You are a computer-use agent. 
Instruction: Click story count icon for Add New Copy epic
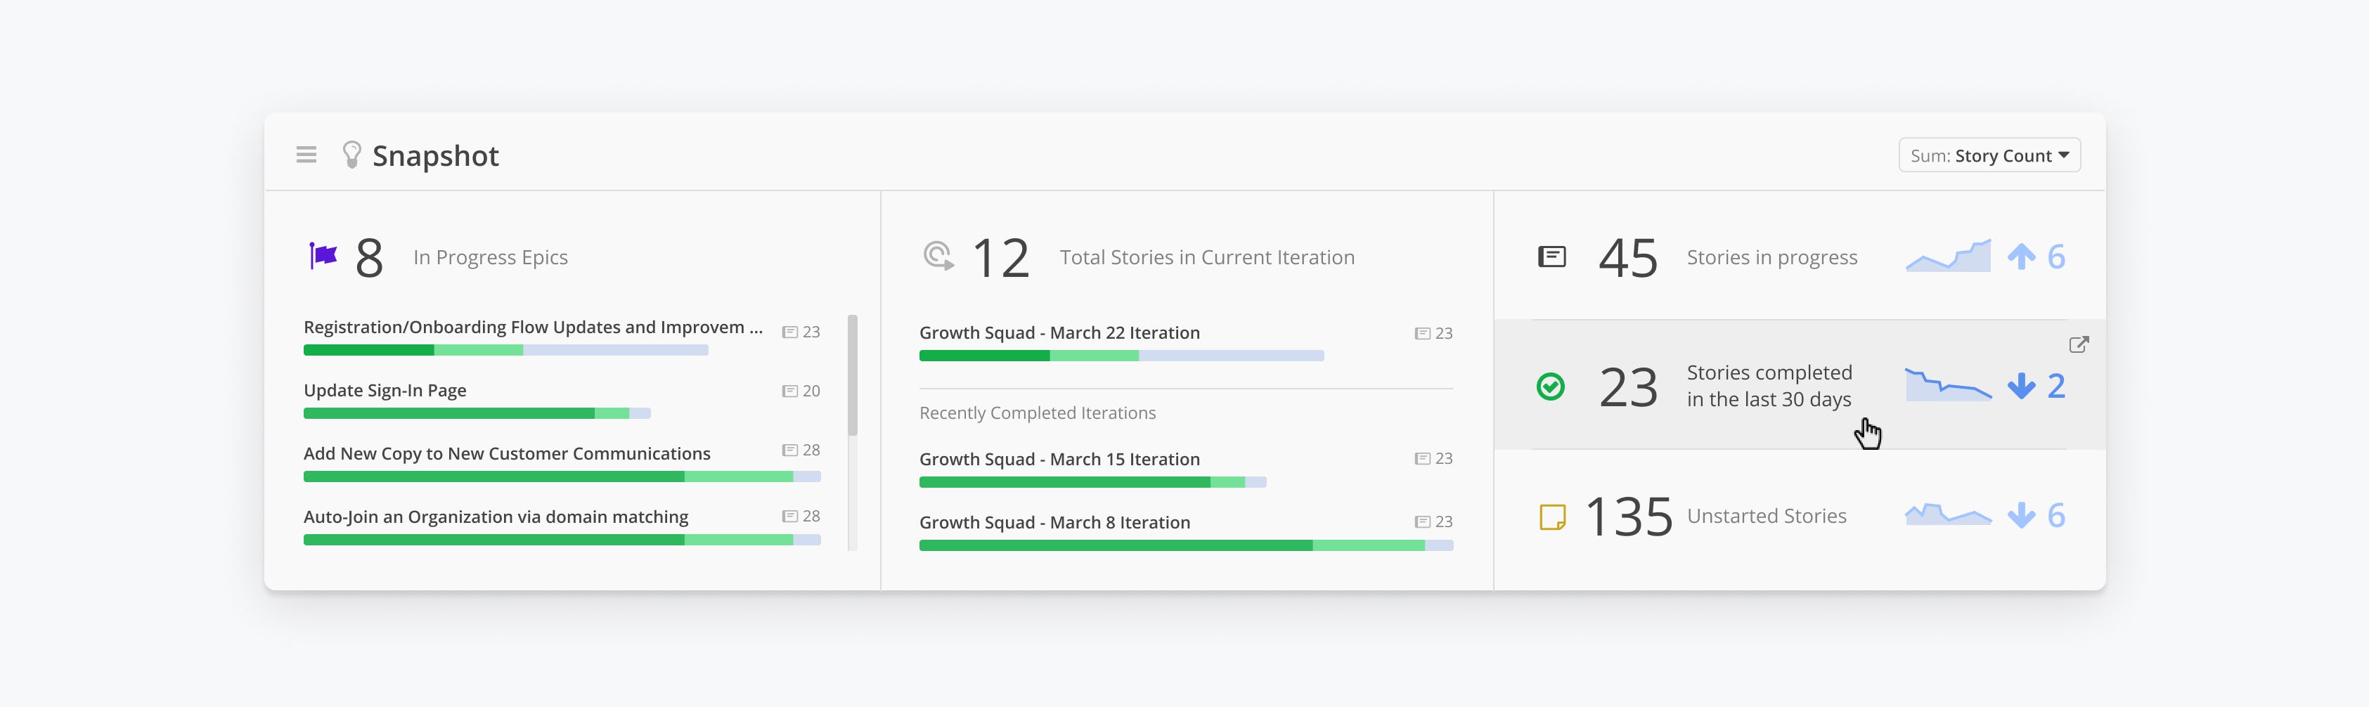click(x=789, y=450)
